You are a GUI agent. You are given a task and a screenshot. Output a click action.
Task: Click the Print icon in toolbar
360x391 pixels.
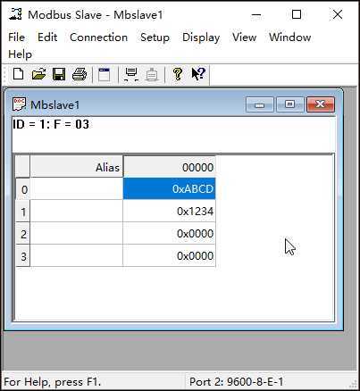tap(80, 74)
